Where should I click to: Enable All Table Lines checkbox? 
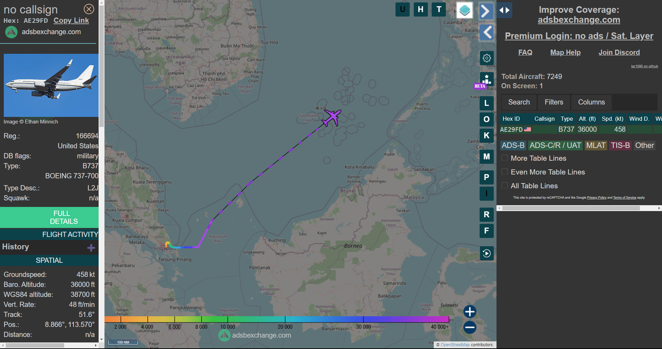[x=505, y=186]
